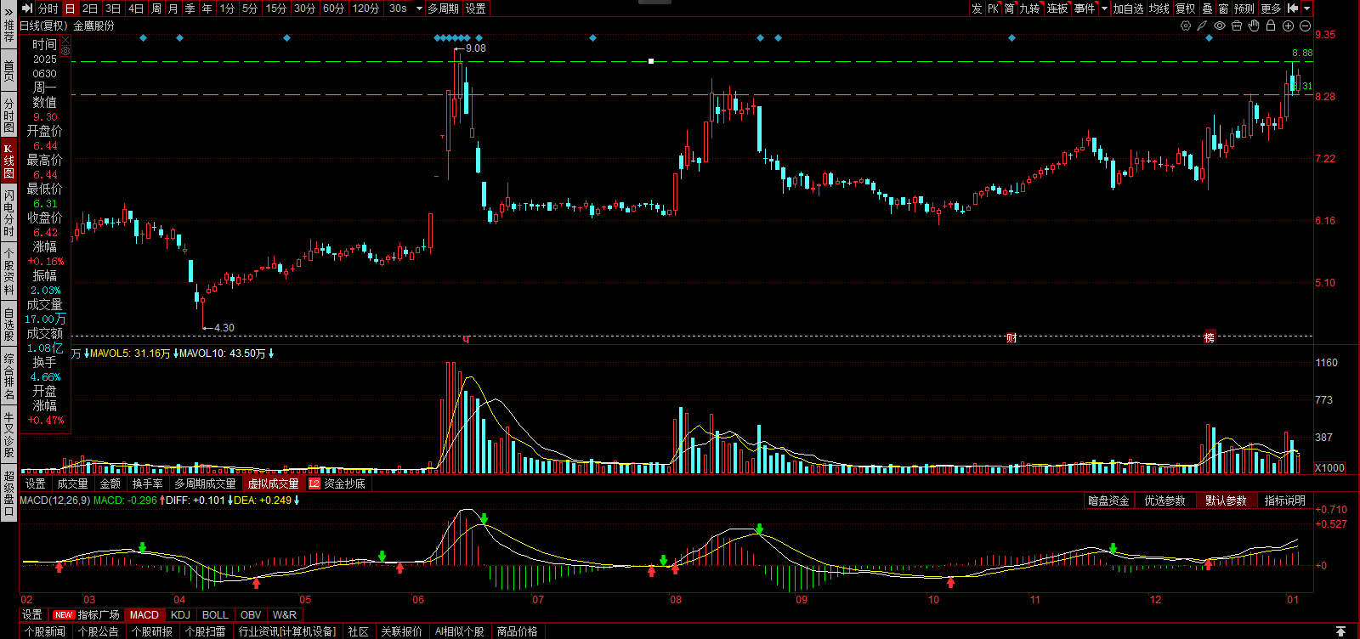
Task: Toggle the eye visibility icon
Action: coord(1220,25)
